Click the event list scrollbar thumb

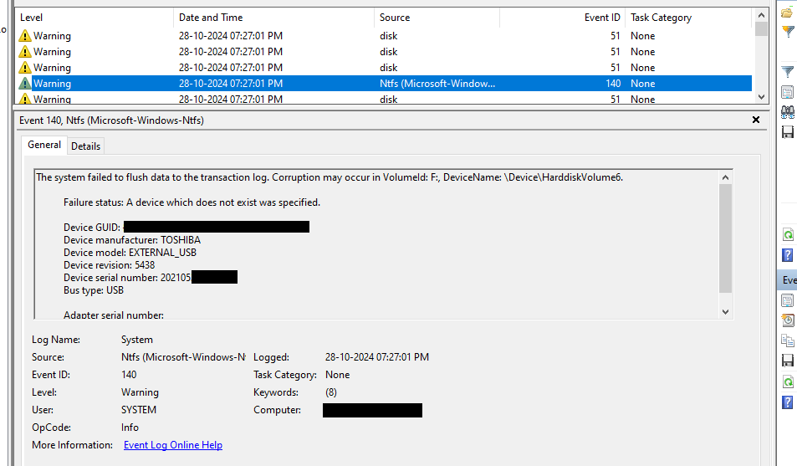pyautogui.click(x=761, y=29)
